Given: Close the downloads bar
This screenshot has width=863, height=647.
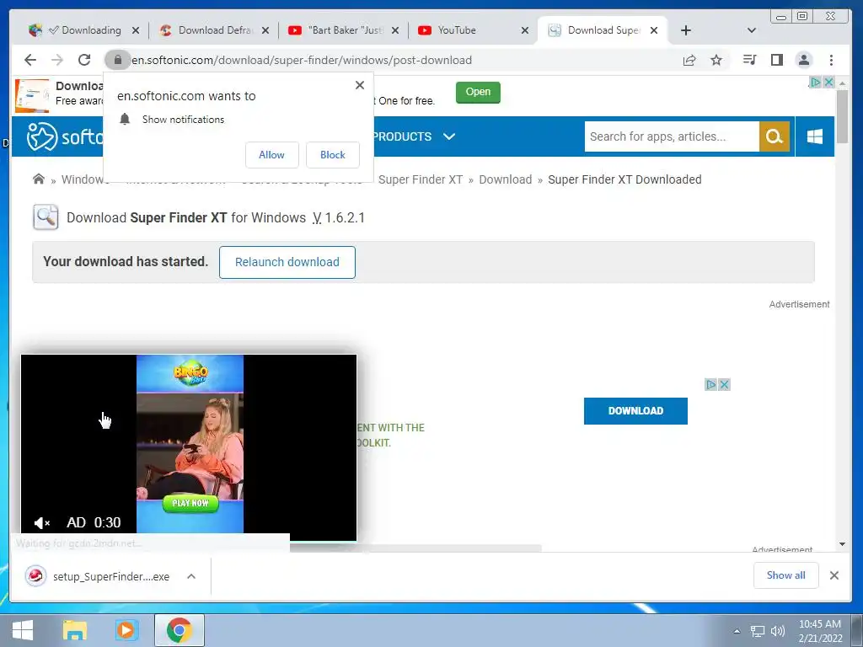Looking at the screenshot, I should click(x=834, y=575).
